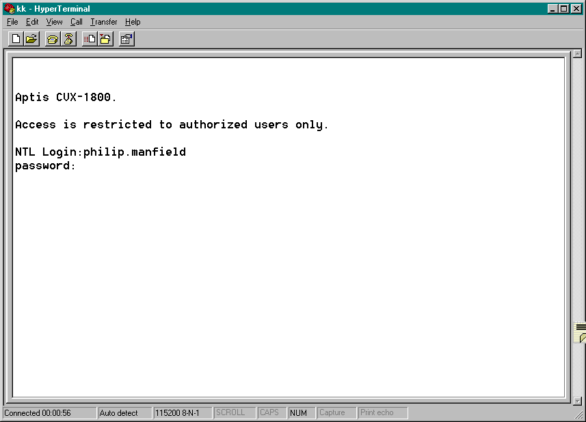Close the HyperTerminal window
The height and width of the screenshot is (422, 586).
(576, 8)
